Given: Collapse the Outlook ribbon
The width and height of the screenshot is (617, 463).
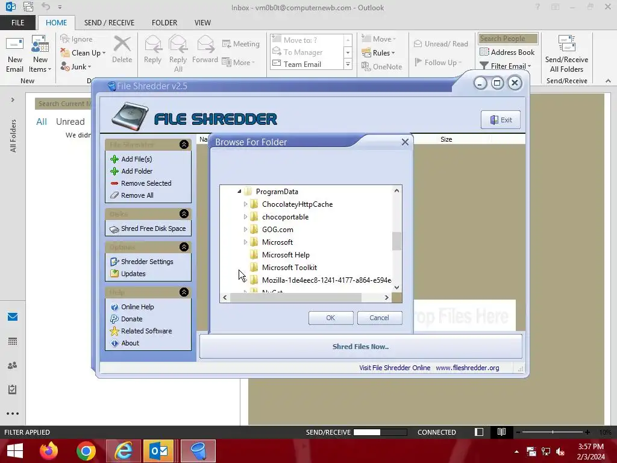Looking at the screenshot, I should click(609, 81).
